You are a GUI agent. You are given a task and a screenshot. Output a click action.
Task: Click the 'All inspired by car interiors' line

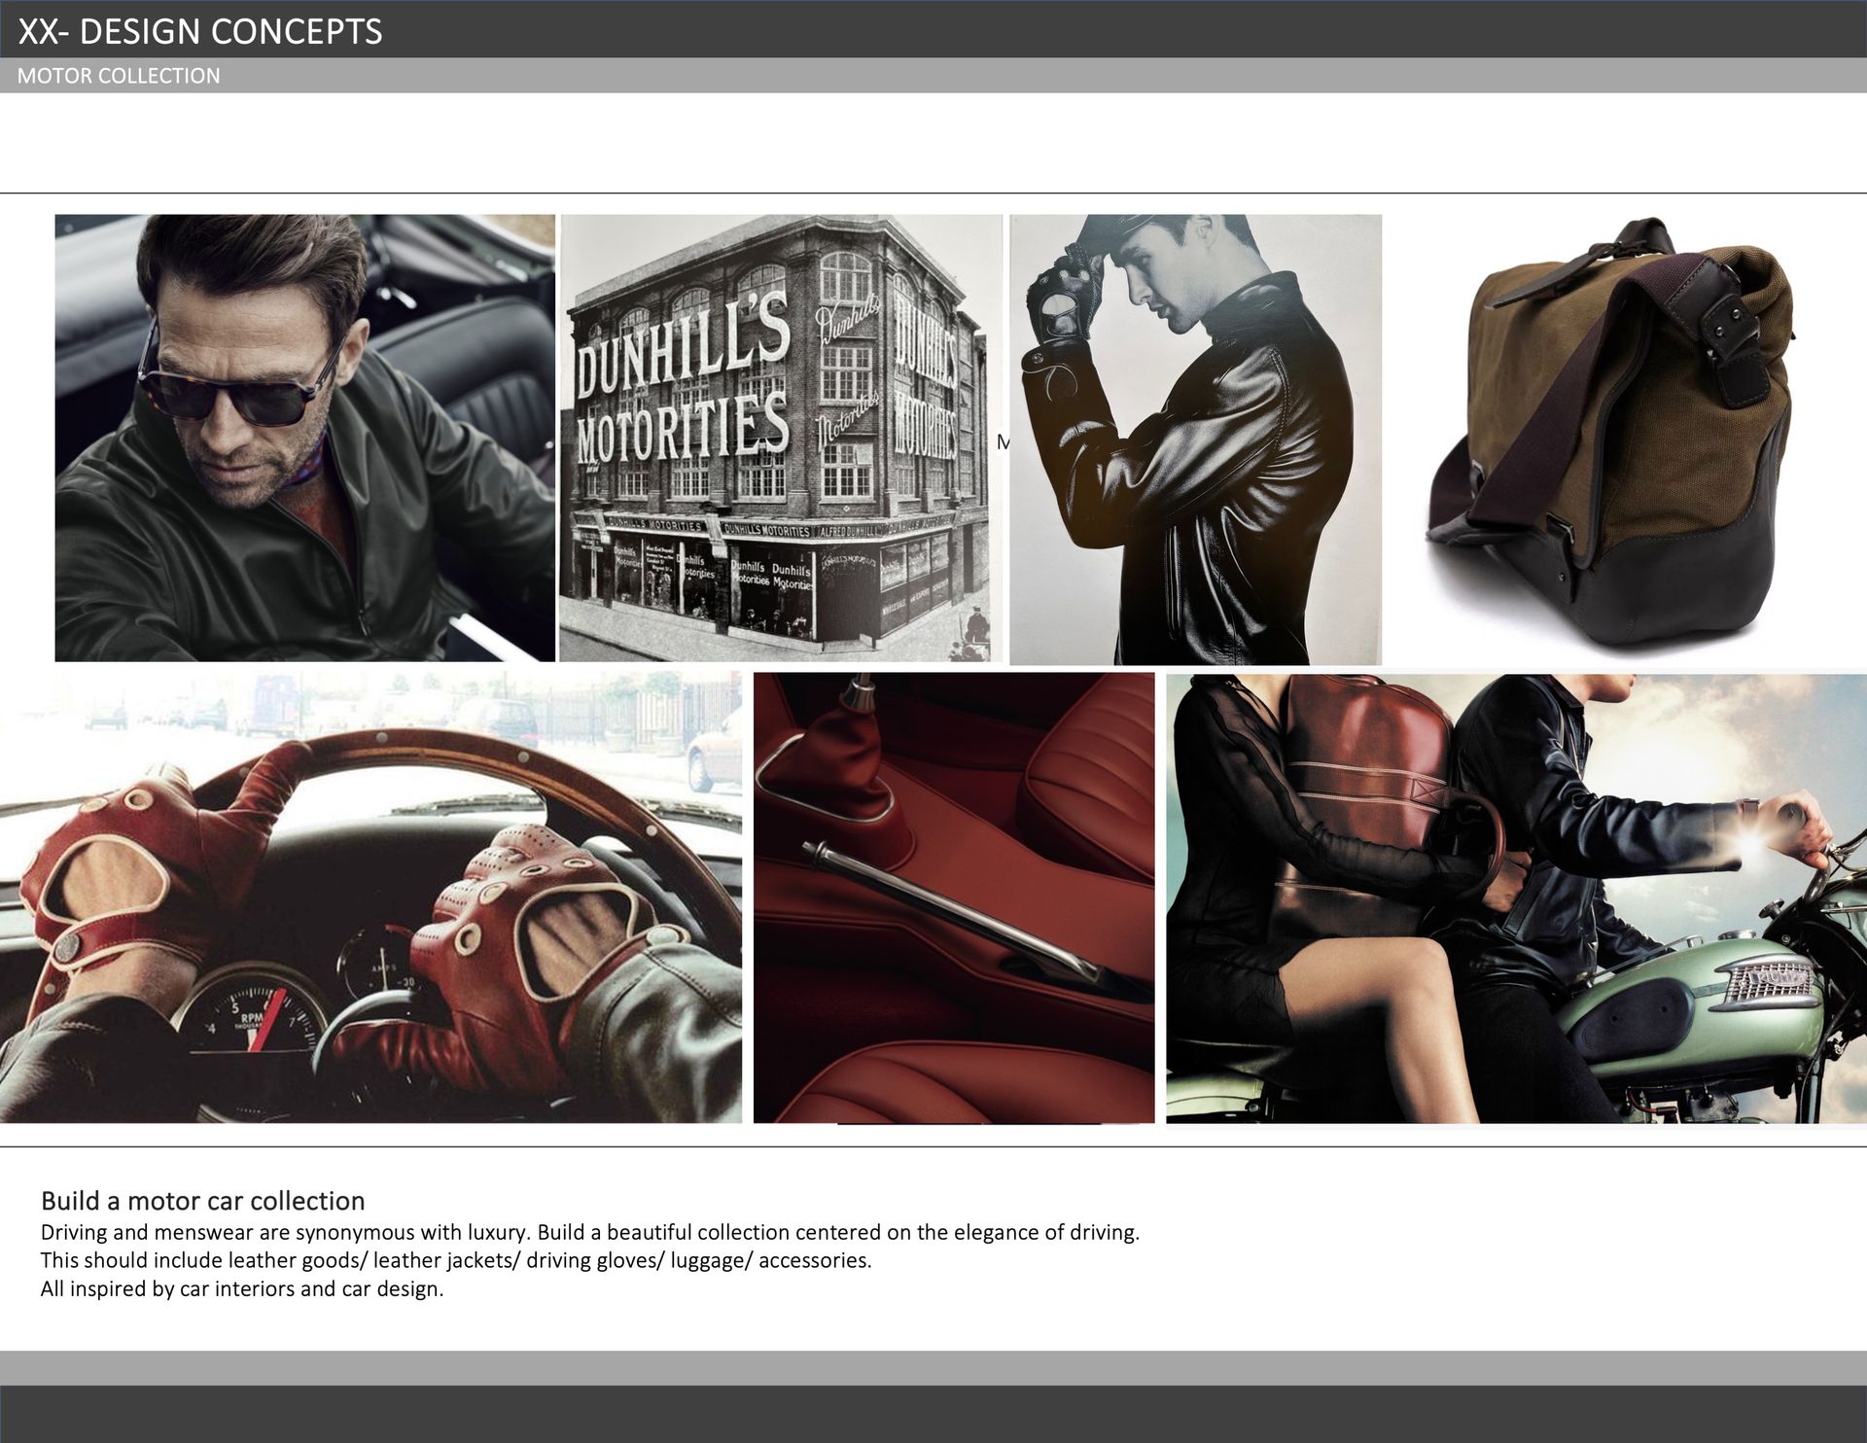coord(241,1288)
